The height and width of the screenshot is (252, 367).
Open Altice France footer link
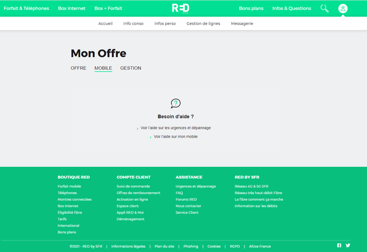coord(260,246)
